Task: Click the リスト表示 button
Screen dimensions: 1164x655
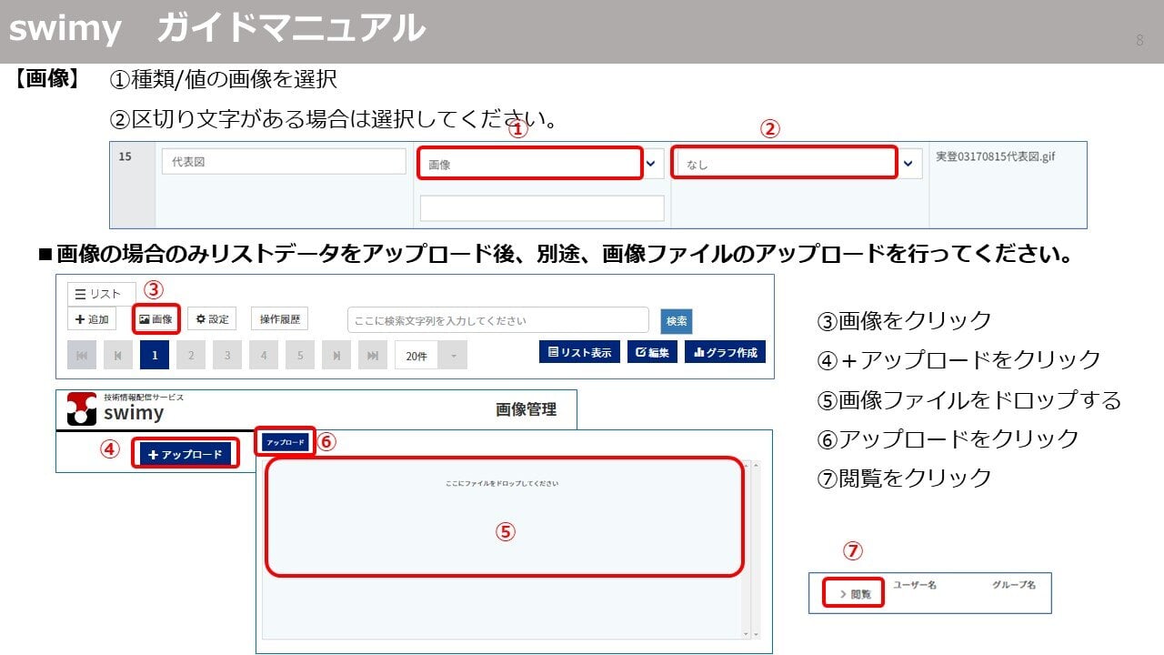Action: pos(579,352)
